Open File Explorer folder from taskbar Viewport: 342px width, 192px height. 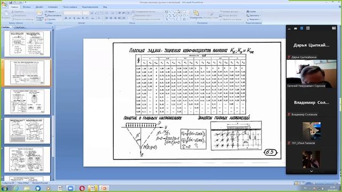click(27, 188)
